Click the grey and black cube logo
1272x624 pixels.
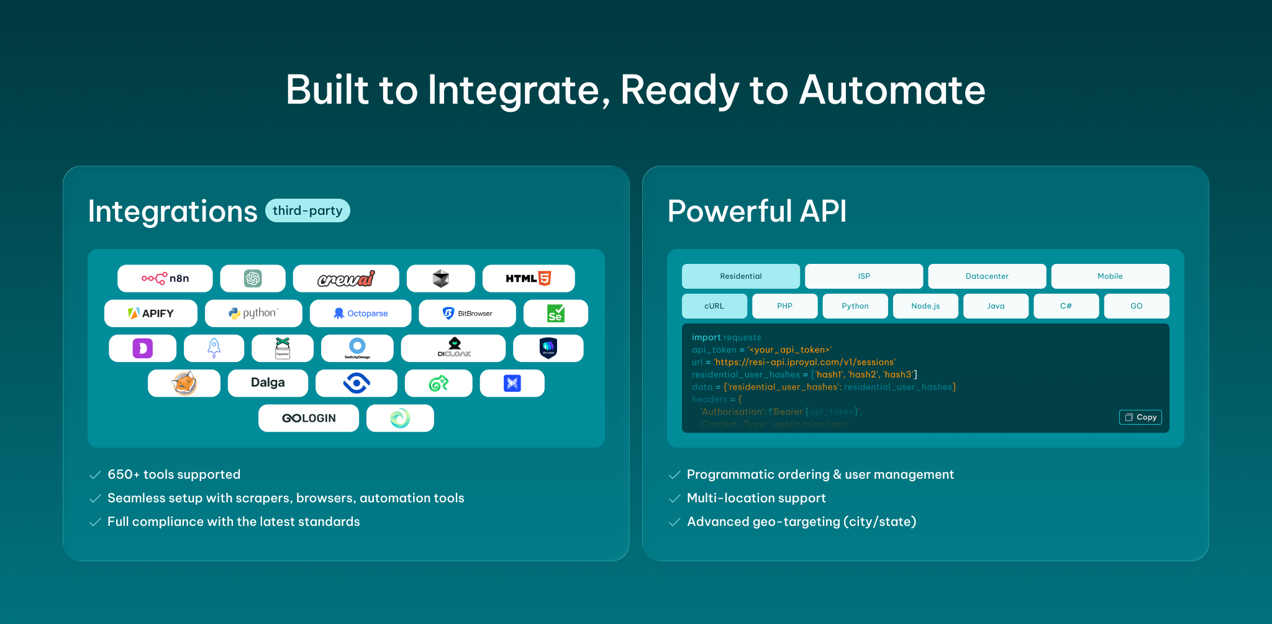tap(441, 278)
